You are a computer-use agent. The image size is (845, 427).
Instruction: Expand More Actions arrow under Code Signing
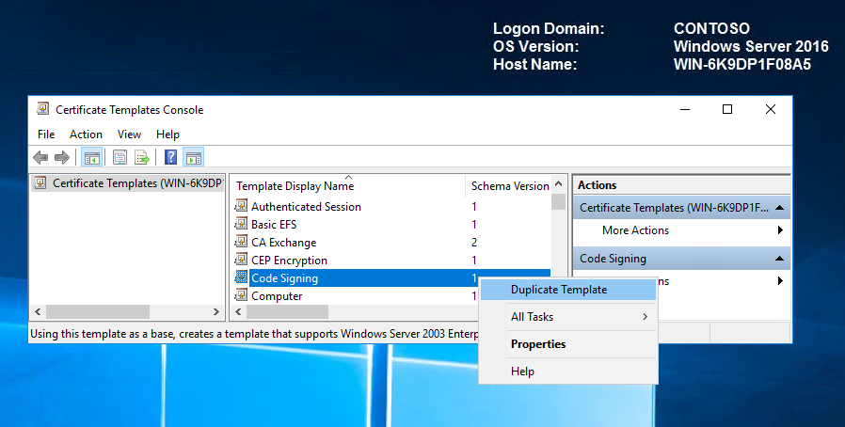[780, 281]
